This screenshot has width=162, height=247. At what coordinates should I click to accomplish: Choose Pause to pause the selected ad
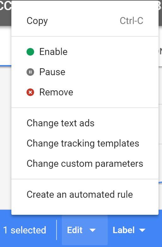coord(85,72)
